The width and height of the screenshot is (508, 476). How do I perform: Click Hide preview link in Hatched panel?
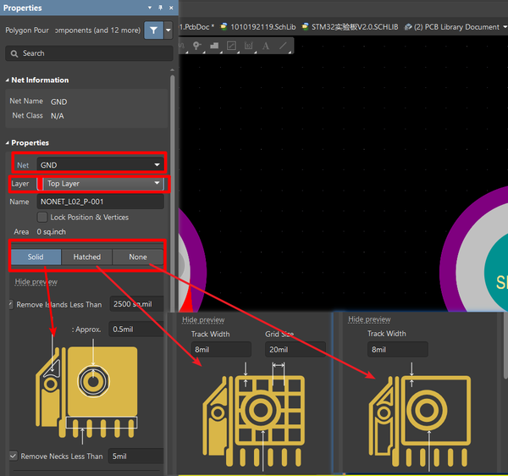(x=203, y=320)
